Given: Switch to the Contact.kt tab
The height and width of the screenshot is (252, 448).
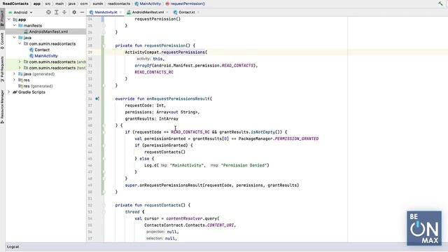Looking at the screenshot, I should 187,13.
